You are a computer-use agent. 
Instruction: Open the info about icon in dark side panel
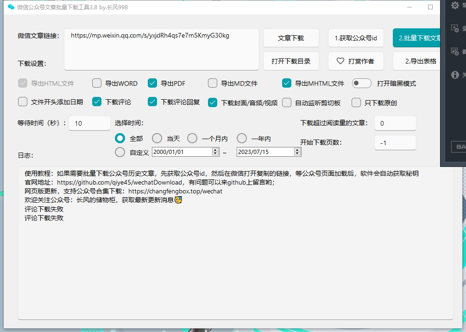click(455, 75)
